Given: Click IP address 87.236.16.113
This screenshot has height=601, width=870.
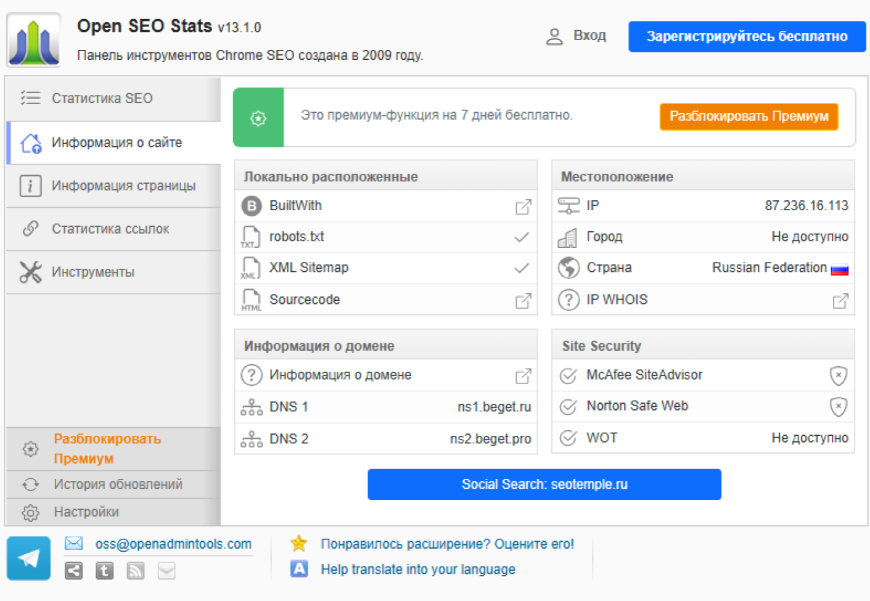Looking at the screenshot, I should click(806, 206).
